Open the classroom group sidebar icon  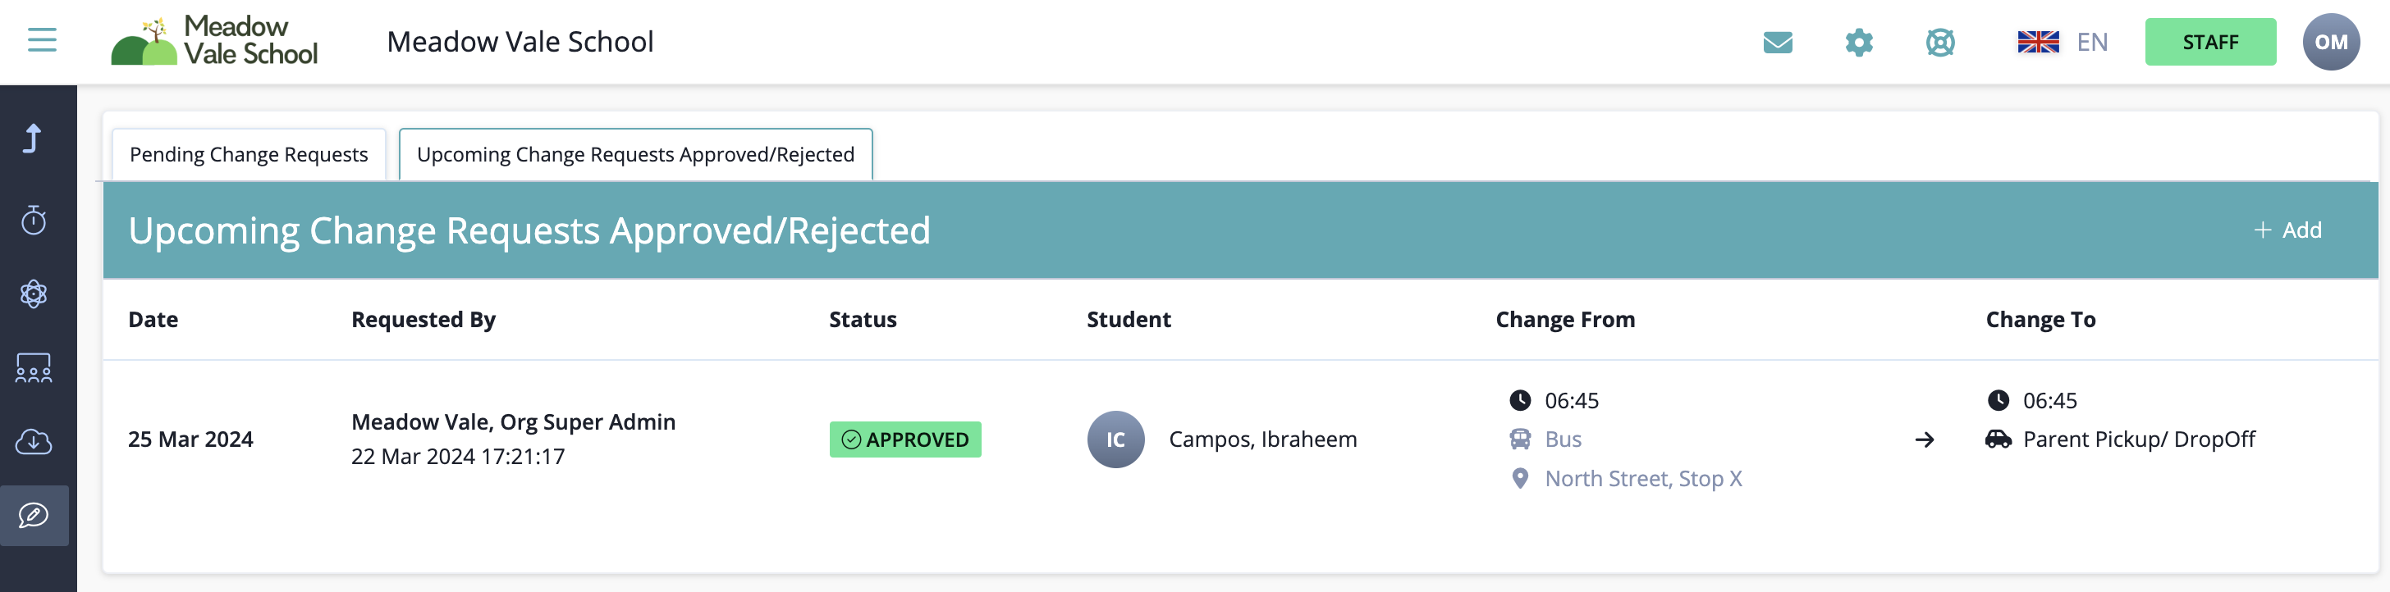[x=34, y=368]
